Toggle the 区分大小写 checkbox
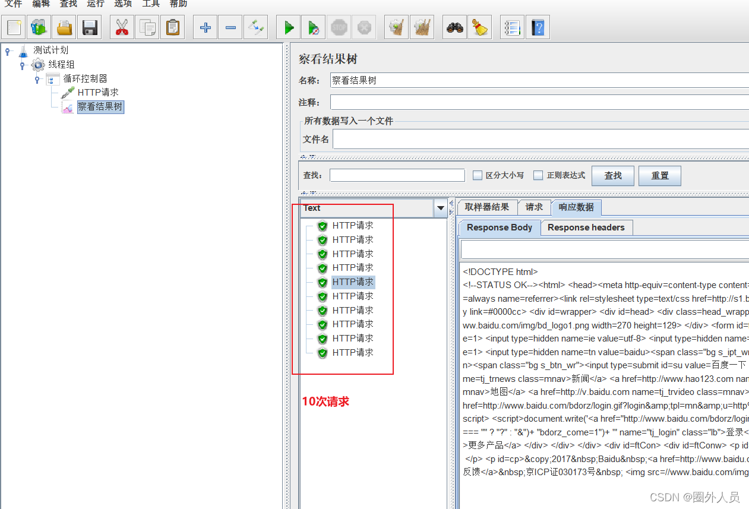 (x=477, y=175)
